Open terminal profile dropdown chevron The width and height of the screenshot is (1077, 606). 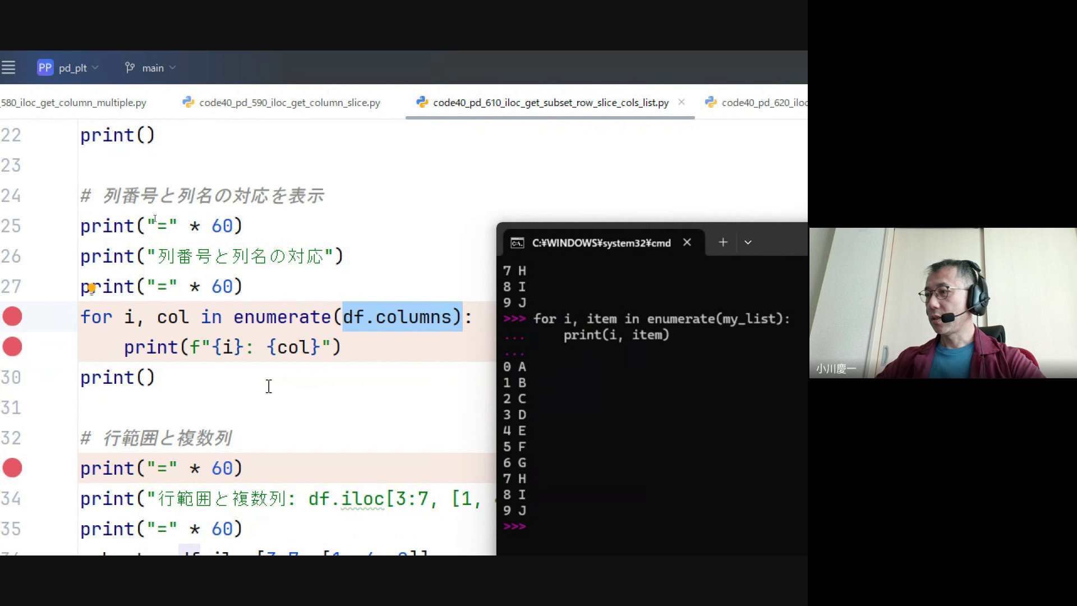(748, 242)
